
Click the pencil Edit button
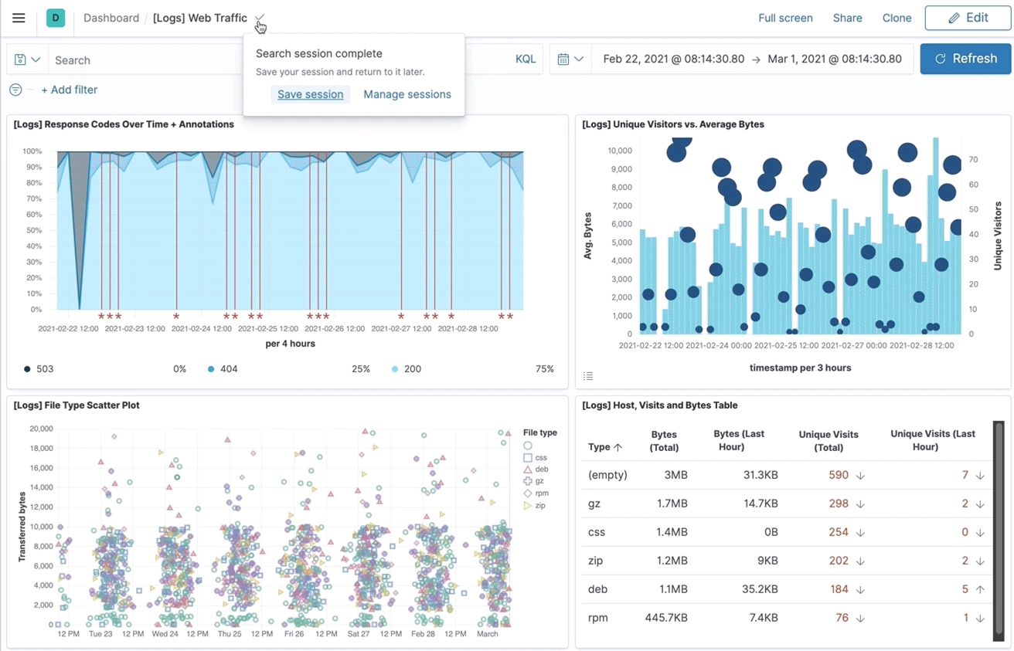coord(968,18)
